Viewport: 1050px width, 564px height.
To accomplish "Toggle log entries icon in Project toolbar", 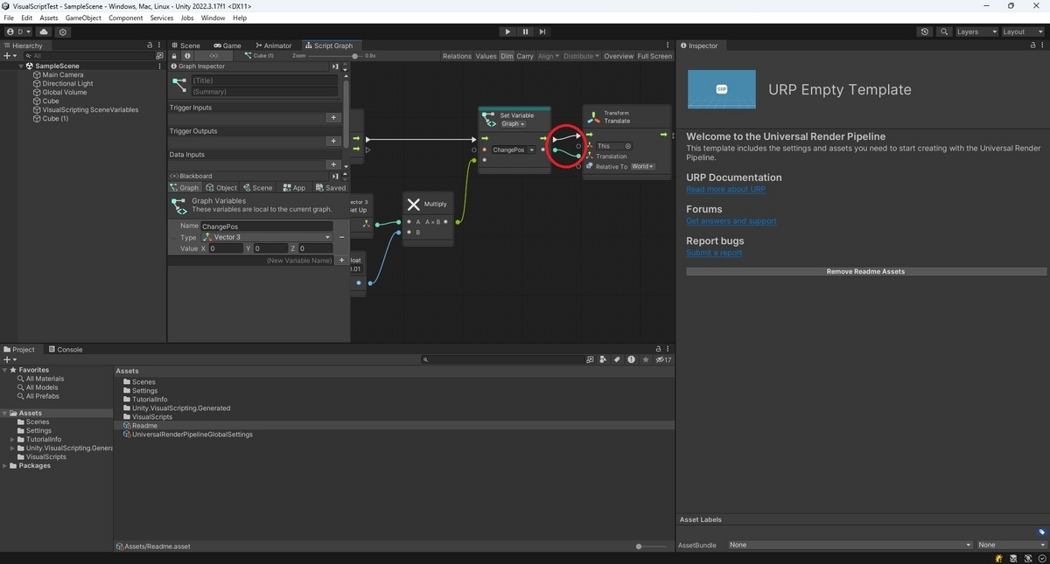I will (632, 359).
